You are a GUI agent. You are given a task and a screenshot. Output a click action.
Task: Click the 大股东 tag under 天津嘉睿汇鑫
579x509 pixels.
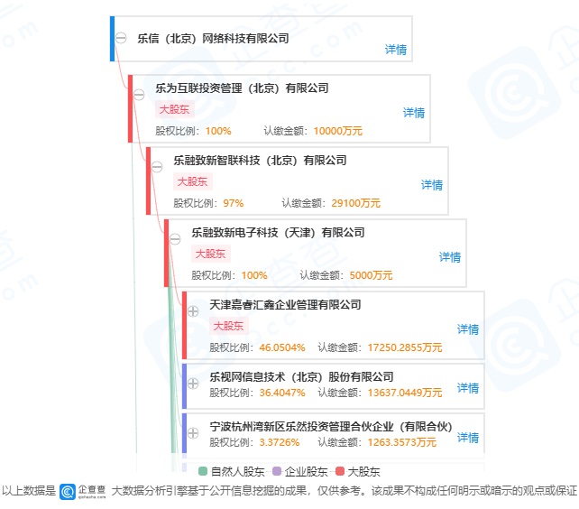(x=229, y=326)
